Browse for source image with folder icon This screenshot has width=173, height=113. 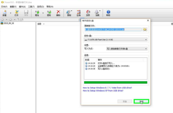coord(145,29)
